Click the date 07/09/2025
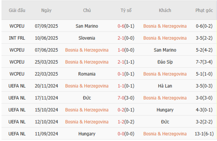Viewport: 217px width, 141px height. (x=46, y=26)
